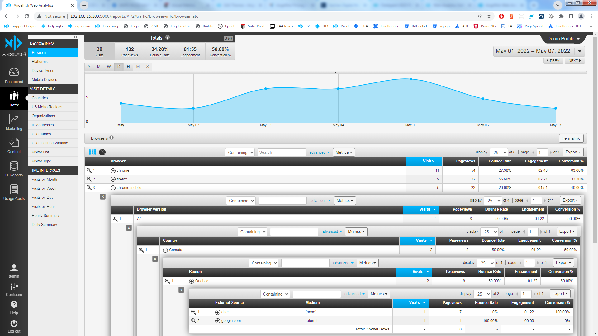598x336 pixels.
Task: Go to NEXT date range
Action: [575, 61]
